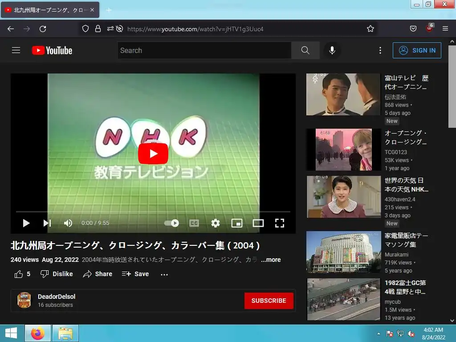
Task: Enable miniplayer mode icon
Action: click(x=237, y=223)
